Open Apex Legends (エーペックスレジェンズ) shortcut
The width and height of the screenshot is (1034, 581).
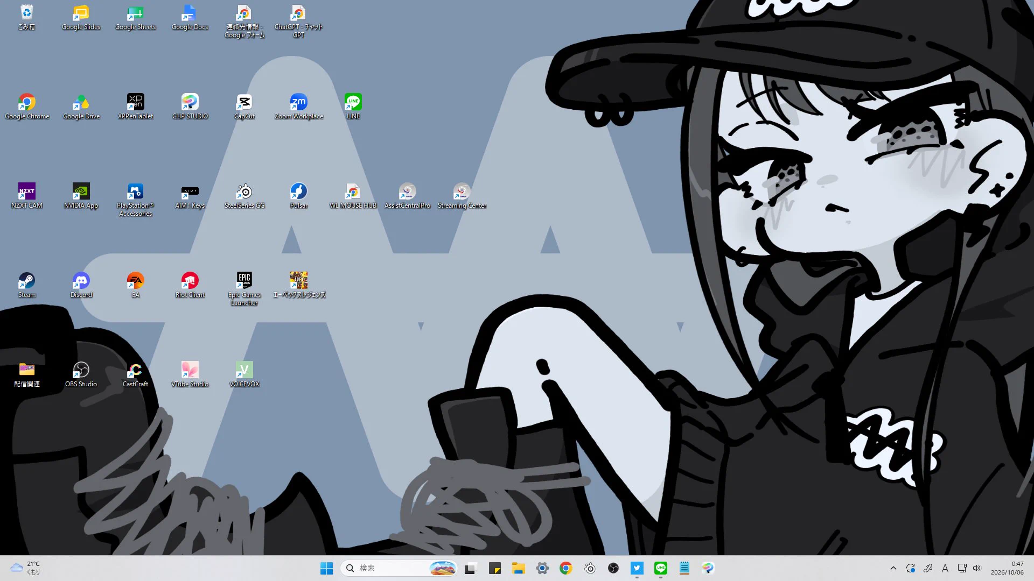[x=298, y=285]
